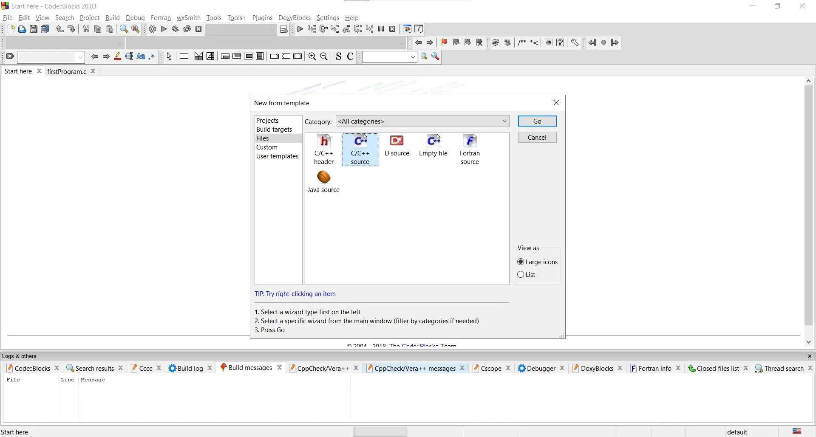Click the Open file toolbar icon
Screen dimensions: 816x437
(22, 29)
